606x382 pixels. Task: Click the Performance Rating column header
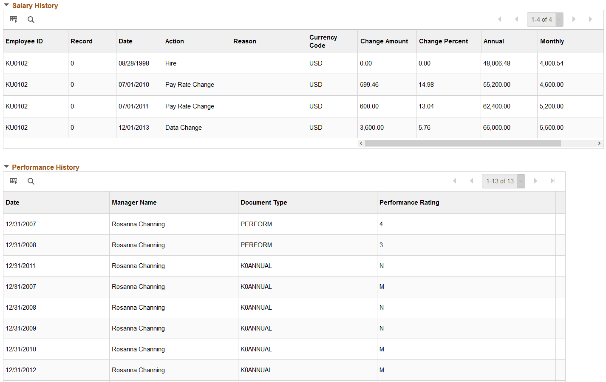coord(409,202)
